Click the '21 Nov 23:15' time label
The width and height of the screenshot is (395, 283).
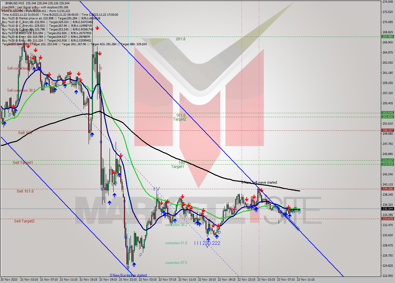(128, 280)
